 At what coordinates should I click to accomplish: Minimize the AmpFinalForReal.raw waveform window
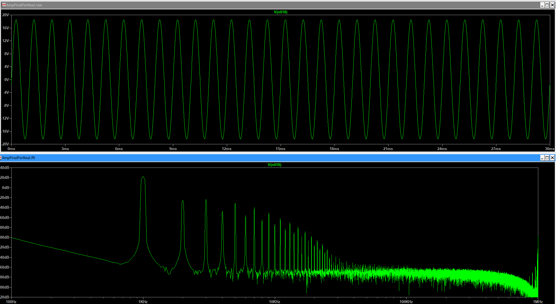click(x=542, y=5)
